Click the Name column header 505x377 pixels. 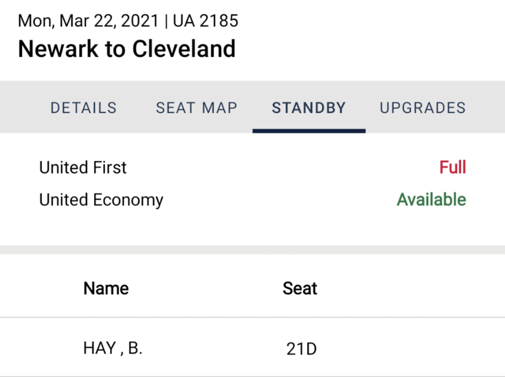[106, 288]
